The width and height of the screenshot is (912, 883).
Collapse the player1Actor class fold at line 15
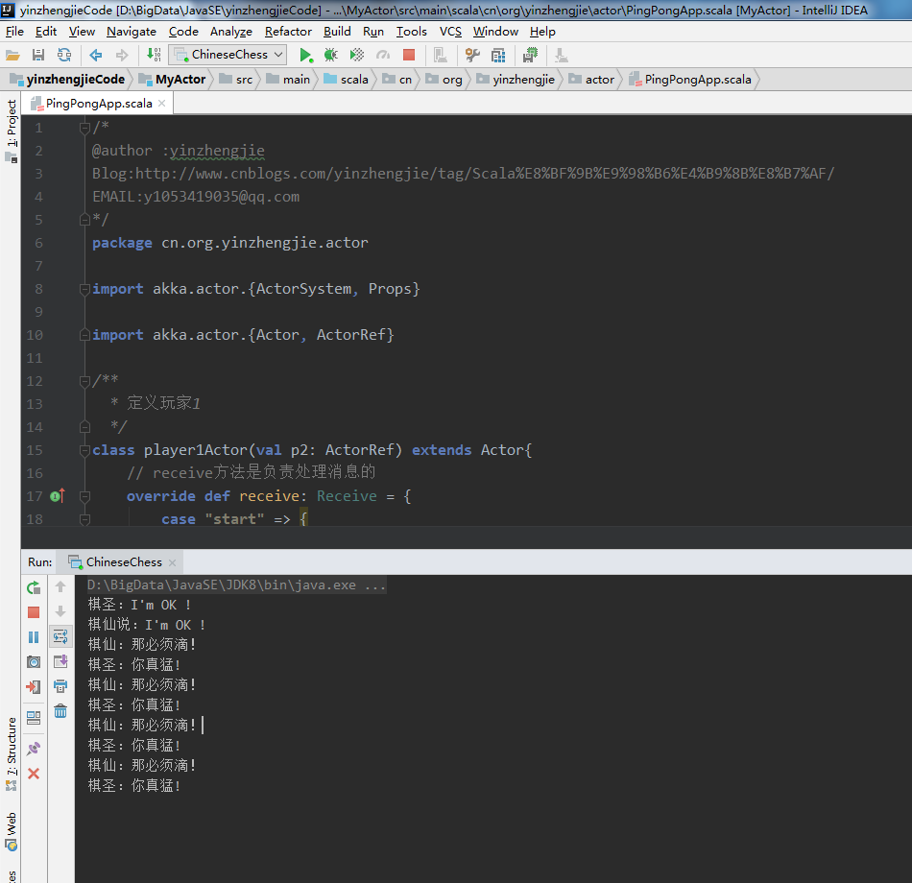tap(84, 449)
